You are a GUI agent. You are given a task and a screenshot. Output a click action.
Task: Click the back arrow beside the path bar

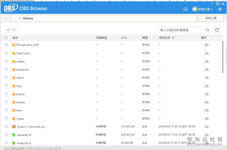click(6, 18)
